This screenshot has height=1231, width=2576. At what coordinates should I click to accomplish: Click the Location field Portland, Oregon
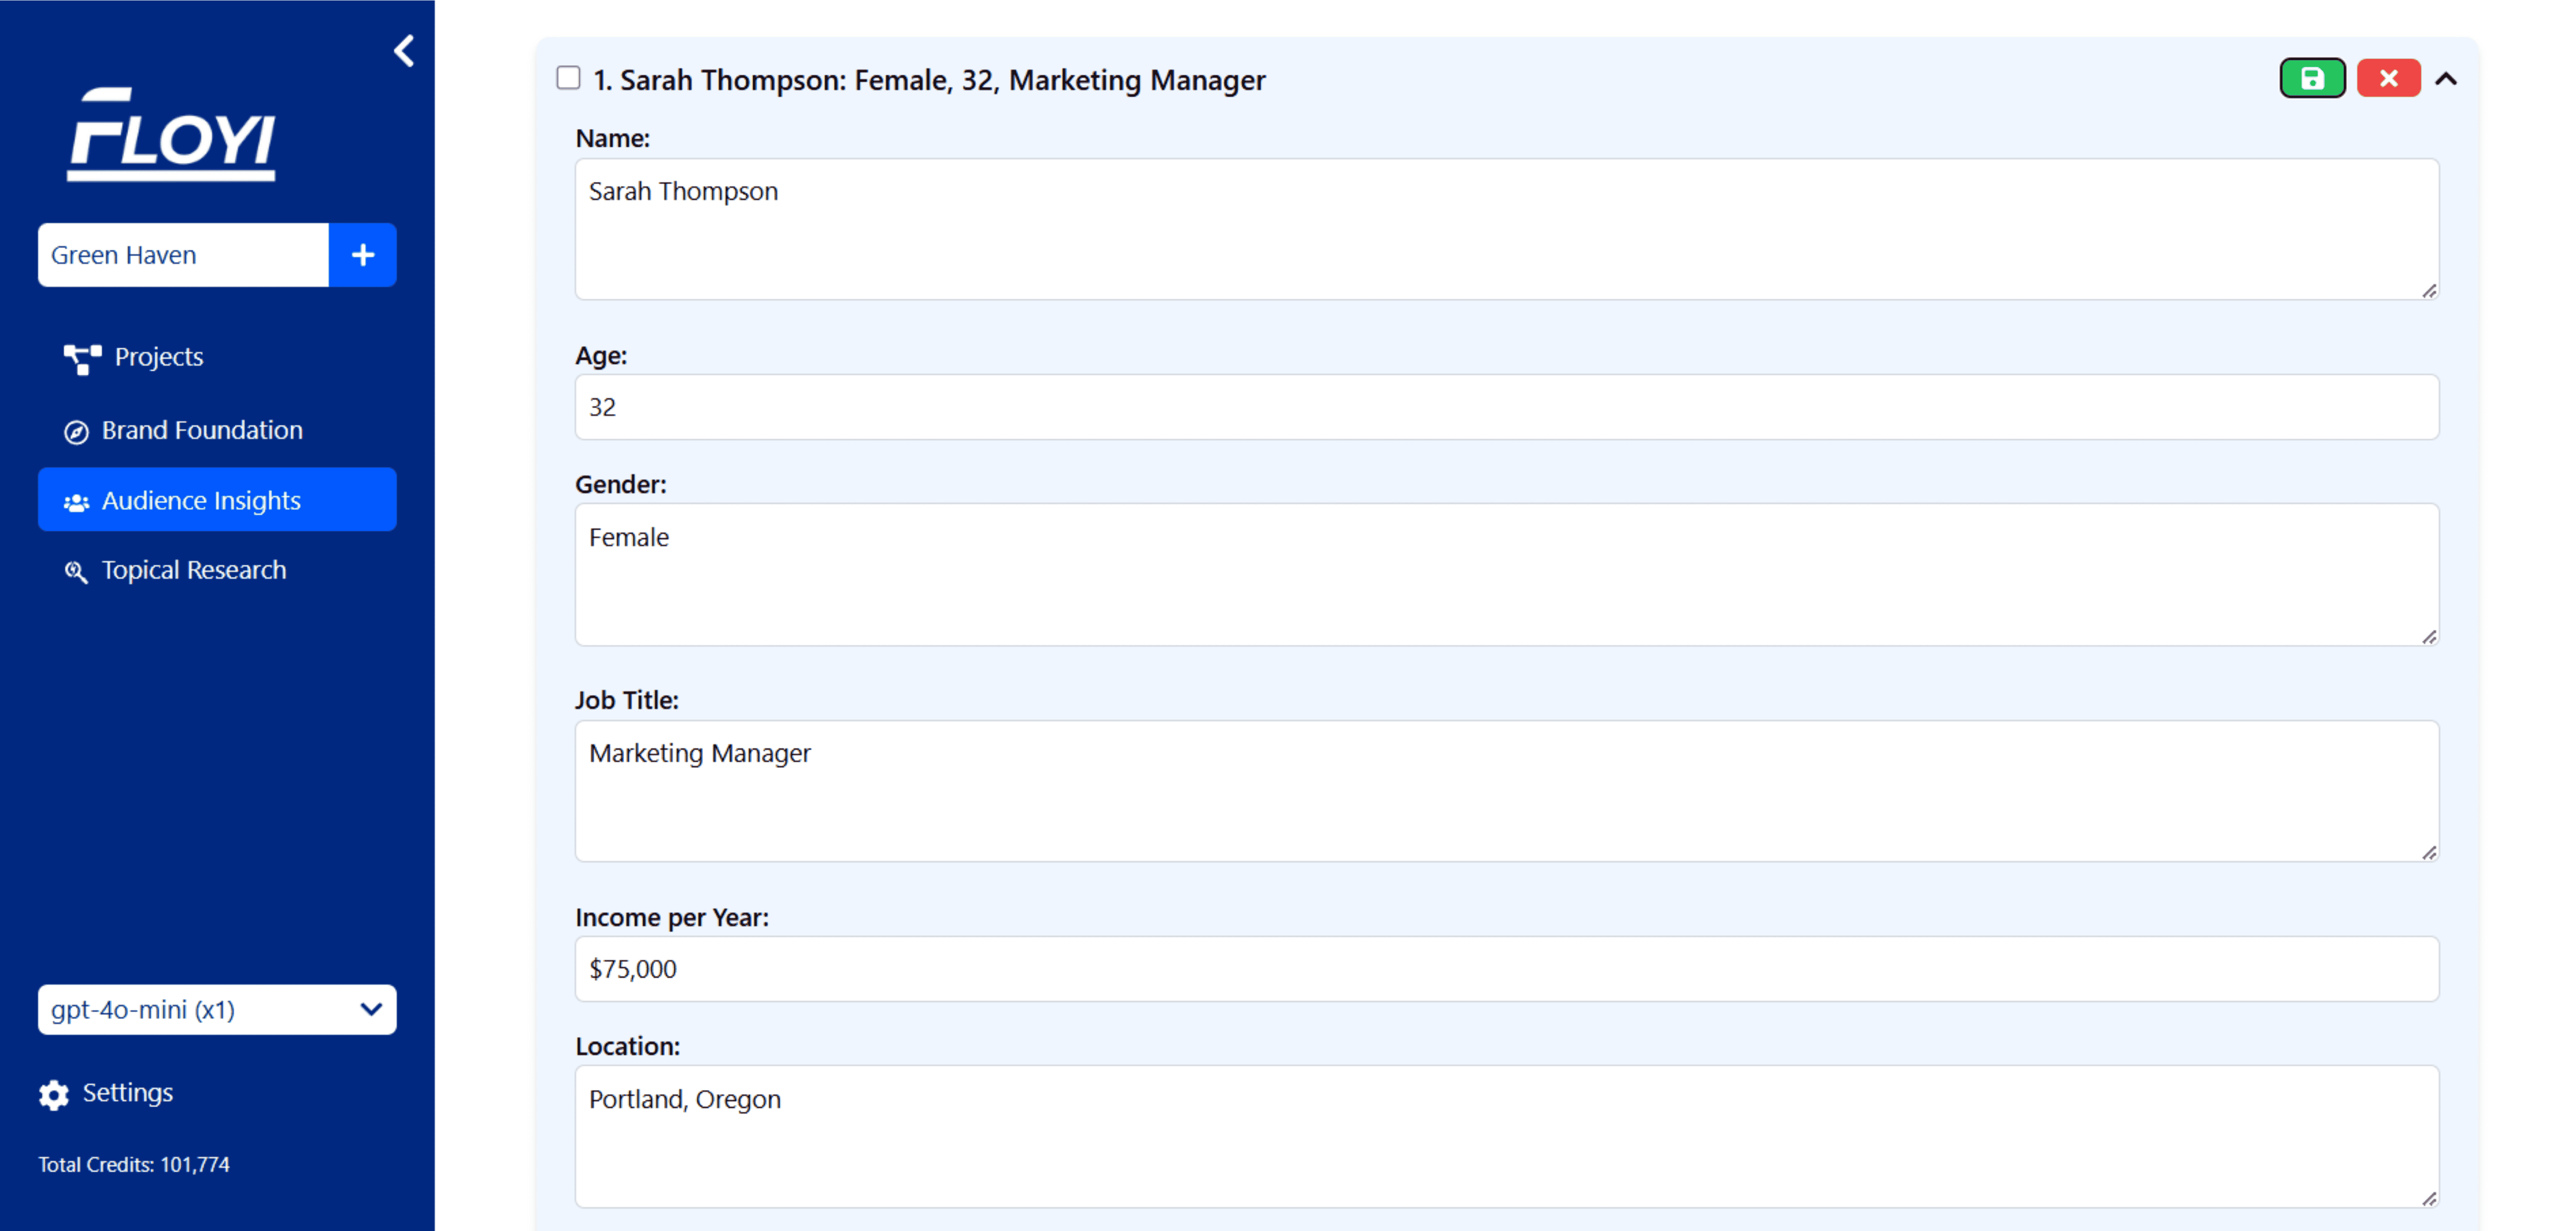tap(1507, 1136)
